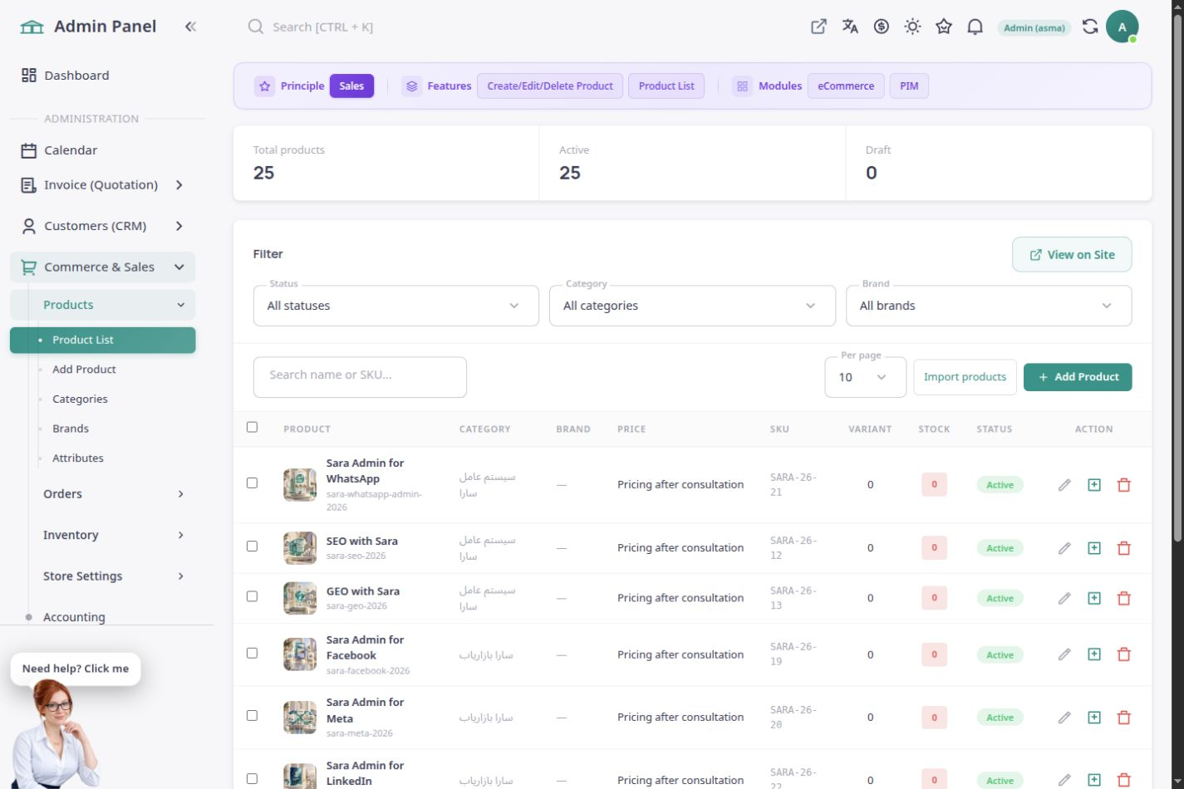The height and width of the screenshot is (789, 1184).
Task: Open Add Product sidebar item
Action: point(84,370)
